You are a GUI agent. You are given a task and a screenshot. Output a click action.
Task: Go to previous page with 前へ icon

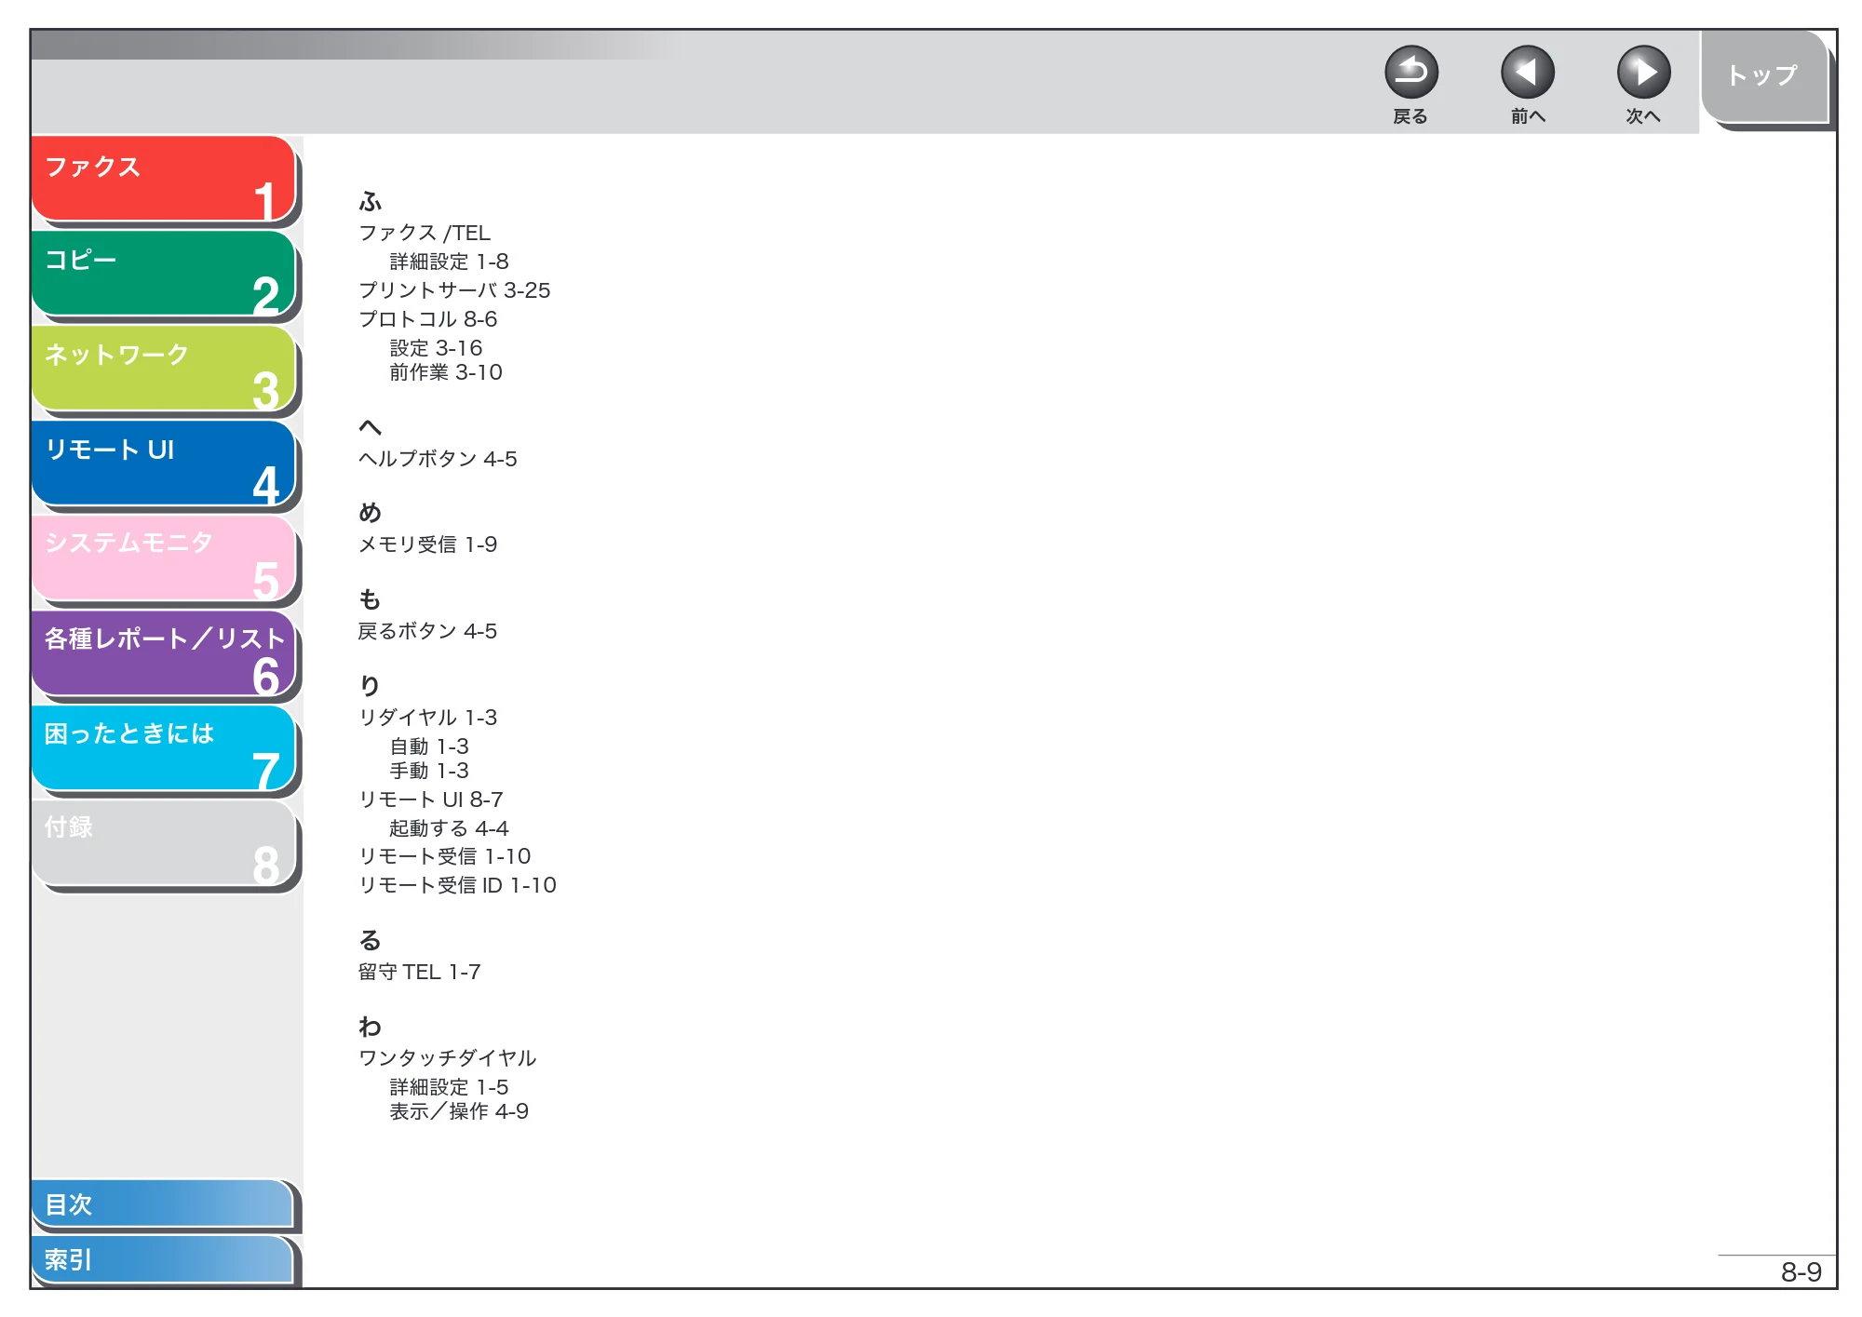pyautogui.click(x=1528, y=73)
